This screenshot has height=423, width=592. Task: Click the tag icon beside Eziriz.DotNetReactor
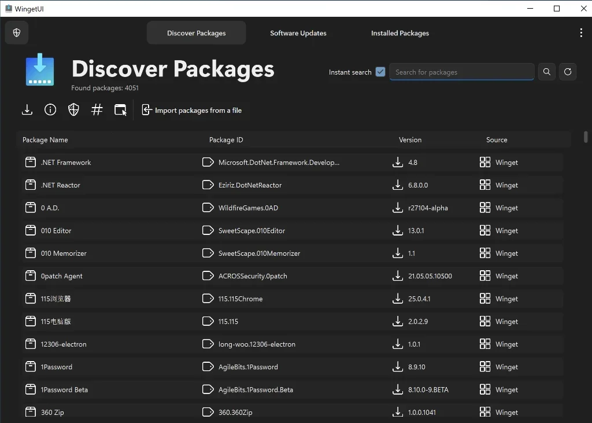208,185
